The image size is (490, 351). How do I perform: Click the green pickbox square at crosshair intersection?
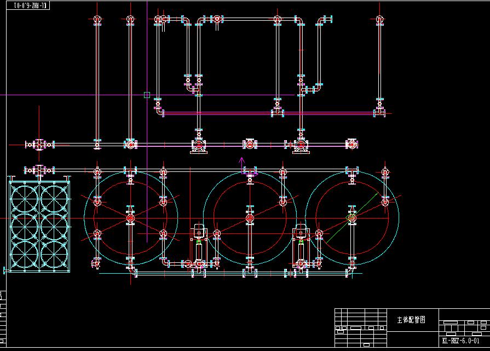click(147, 95)
